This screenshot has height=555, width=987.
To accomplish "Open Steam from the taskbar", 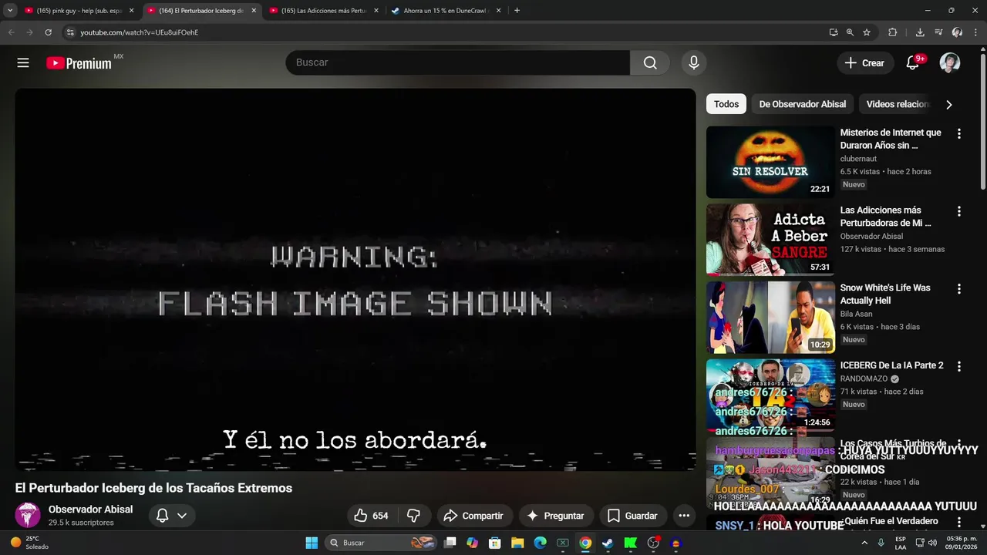I will pos(608,543).
